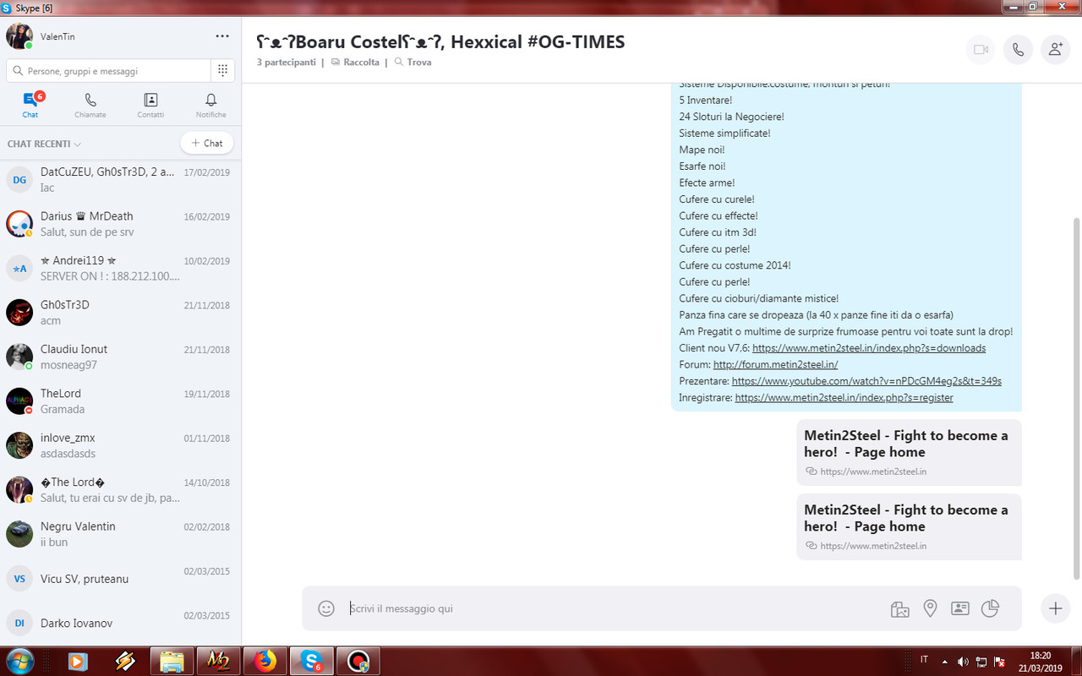Open the YouTube Prezentare link

pos(866,381)
